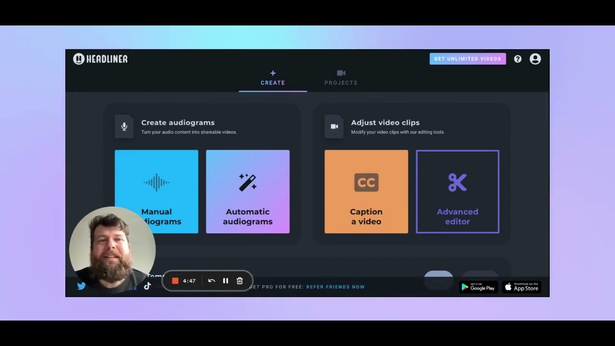Open the help question mark icon
This screenshot has width=615, height=346.
tap(517, 59)
